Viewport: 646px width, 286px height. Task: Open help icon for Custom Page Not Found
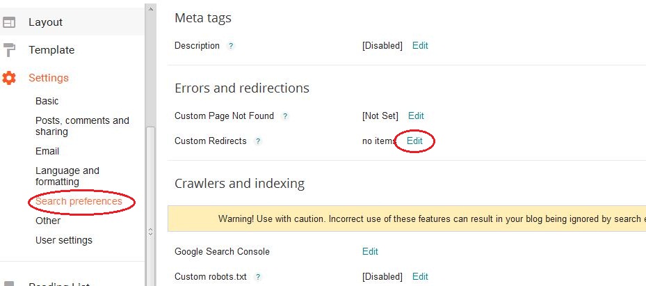coord(284,117)
